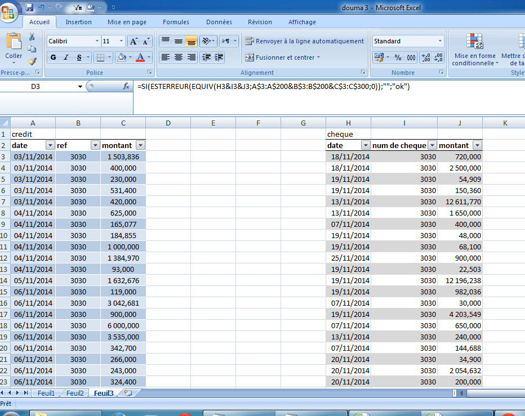The width and height of the screenshot is (525, 416).
Task: Click the red font color swatch button
Action: 140,57
